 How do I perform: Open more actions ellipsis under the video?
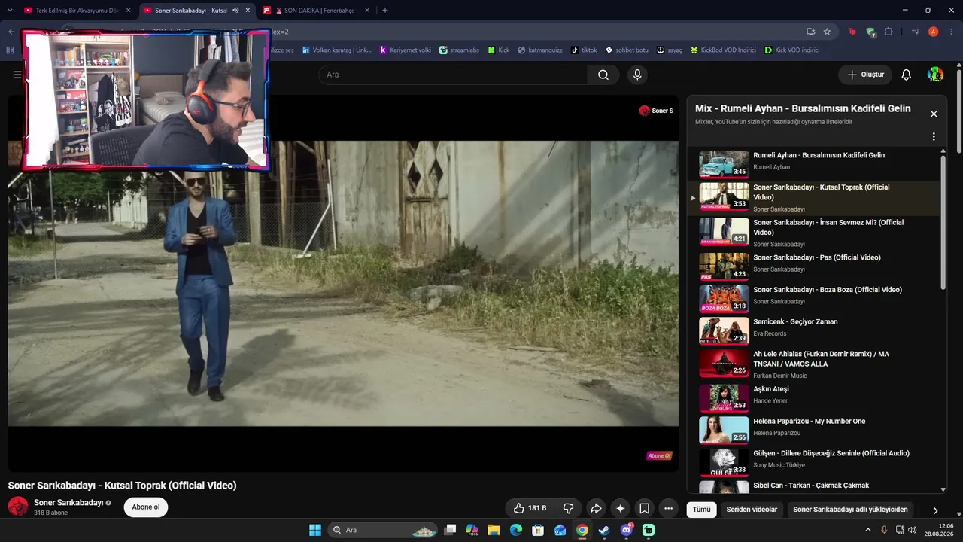[668, 508]
